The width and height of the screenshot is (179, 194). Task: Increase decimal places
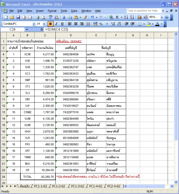[x=113, y=24]
